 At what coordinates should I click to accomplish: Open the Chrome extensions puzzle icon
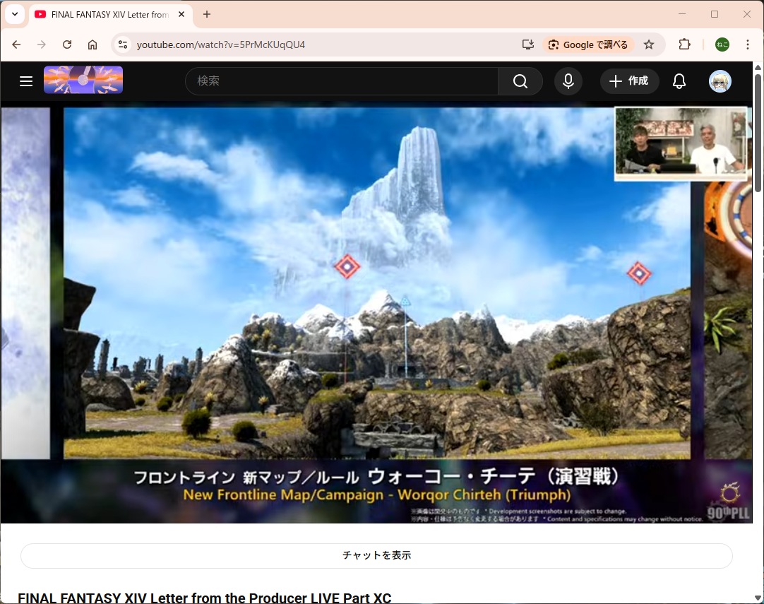[684, 45]
